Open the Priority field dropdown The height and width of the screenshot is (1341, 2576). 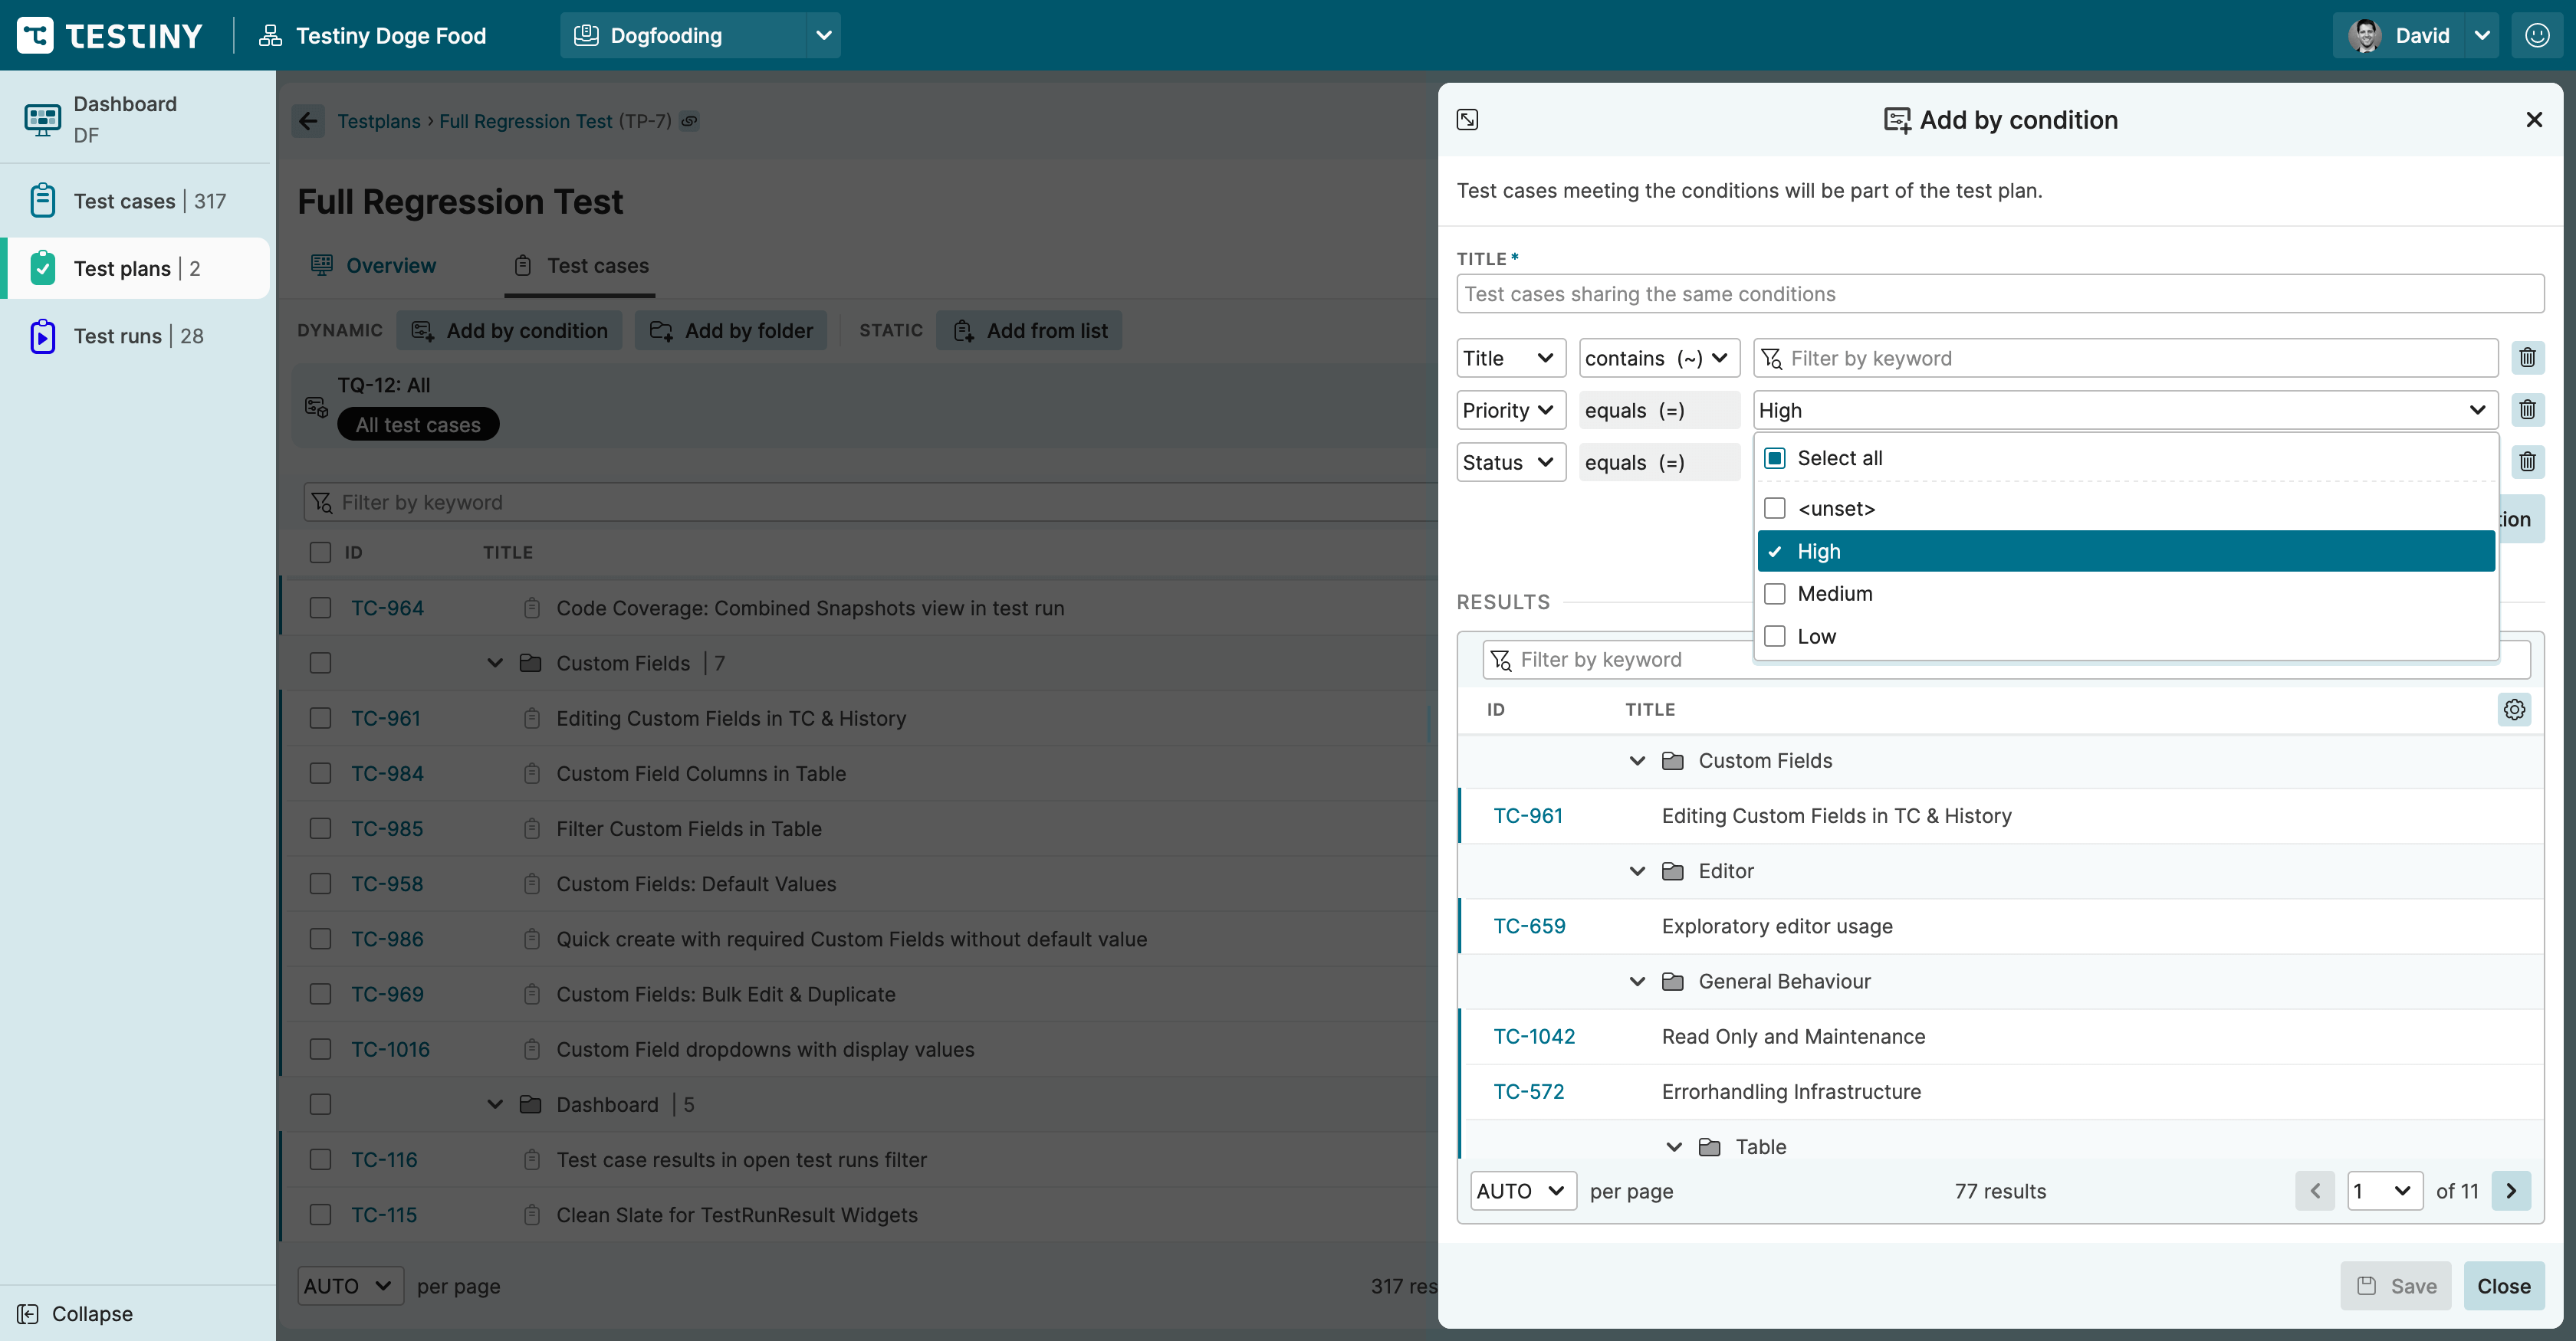(1510, 410)
